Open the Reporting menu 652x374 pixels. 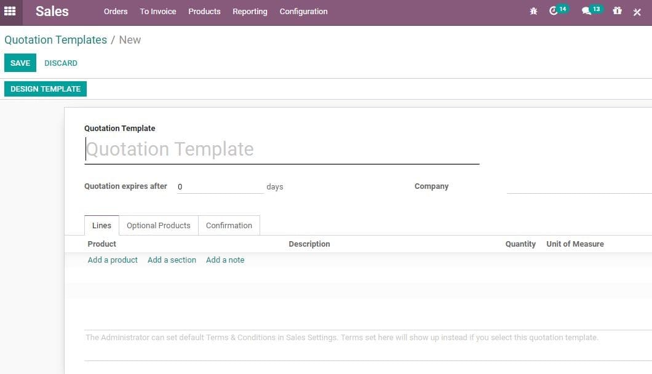[x=250, y=11]
